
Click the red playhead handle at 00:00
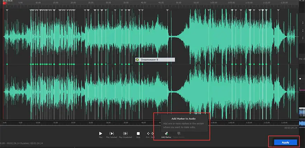4,3
